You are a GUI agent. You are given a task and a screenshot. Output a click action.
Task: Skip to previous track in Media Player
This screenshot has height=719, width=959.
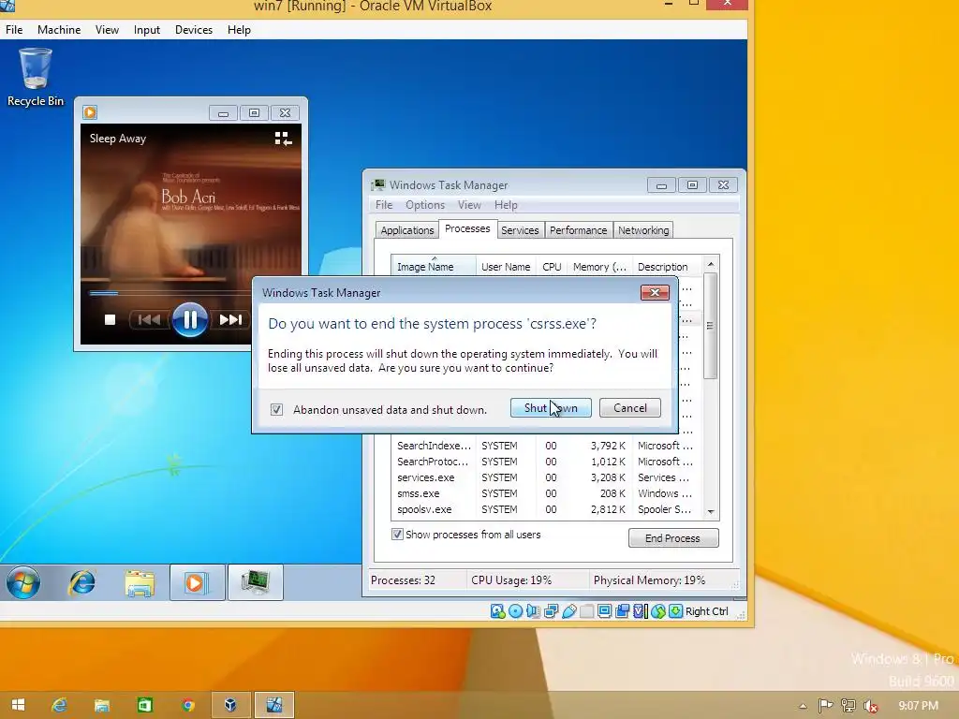(x=149, y=320)
